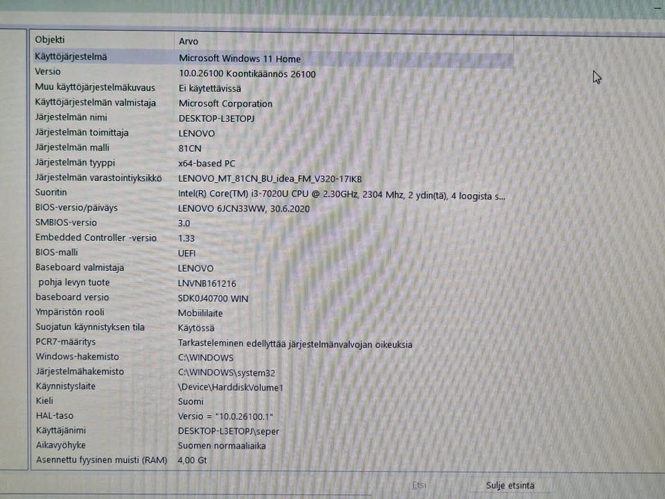Viewport: 665px width, 499px height.
Task: Click the \Device\HarddiskVolume1 value
Action: (230, 387)
